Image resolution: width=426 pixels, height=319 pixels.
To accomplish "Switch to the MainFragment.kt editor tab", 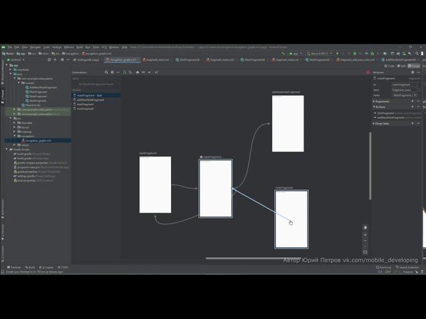I will (x=254, y=60).
